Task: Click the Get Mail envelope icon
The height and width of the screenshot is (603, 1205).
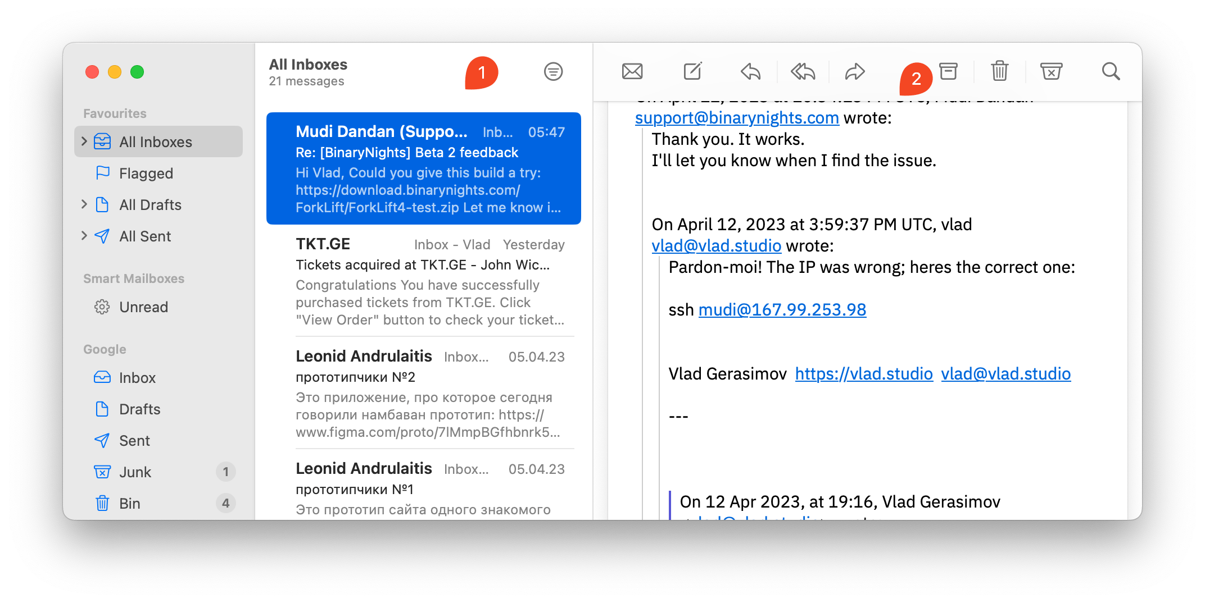Action: (x=632, y=71)
